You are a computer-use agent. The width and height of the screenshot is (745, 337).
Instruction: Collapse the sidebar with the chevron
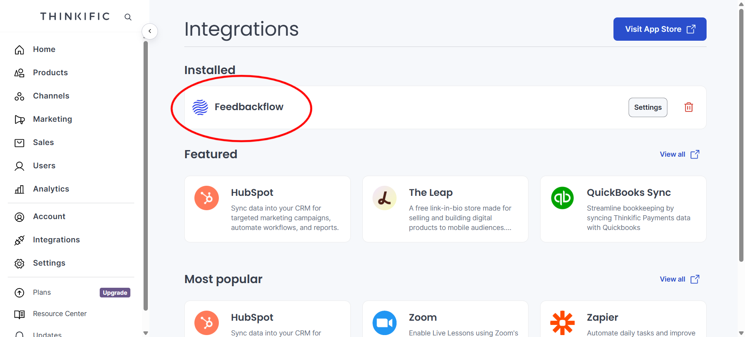coord(150,31)
